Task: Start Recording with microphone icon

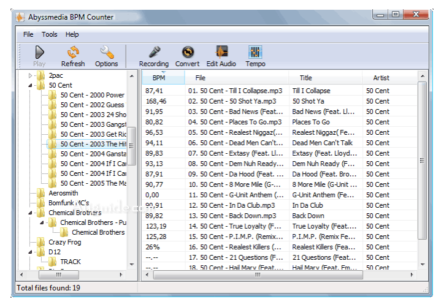Action: click(x=155, y=53)
